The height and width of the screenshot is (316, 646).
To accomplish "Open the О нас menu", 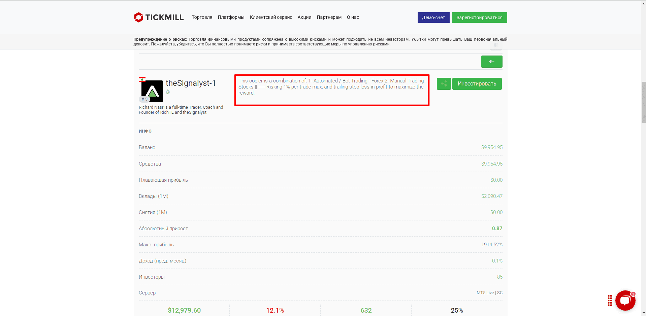I will point(353,17).
